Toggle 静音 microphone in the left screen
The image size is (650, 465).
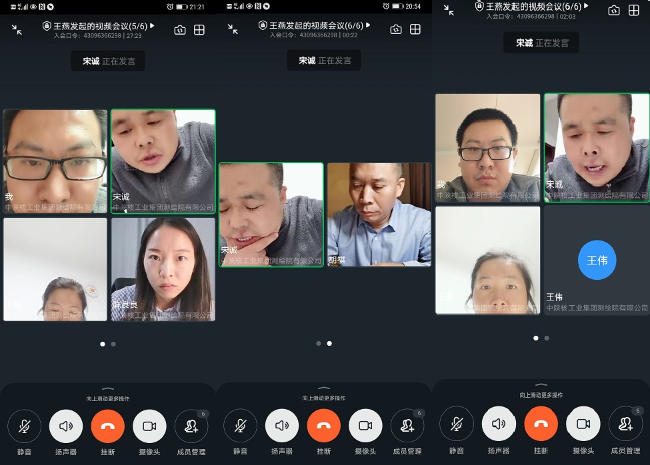(24, 426)
